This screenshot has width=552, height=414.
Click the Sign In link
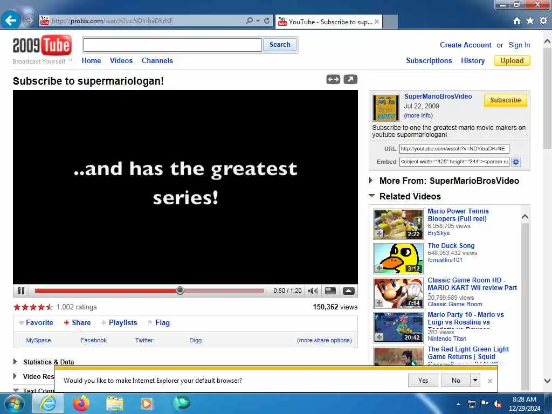[519, 45]
